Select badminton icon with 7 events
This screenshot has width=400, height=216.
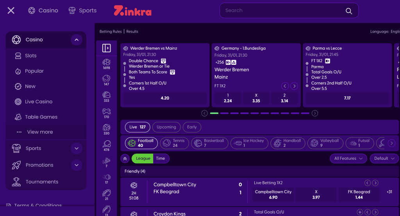click(106, 162)
